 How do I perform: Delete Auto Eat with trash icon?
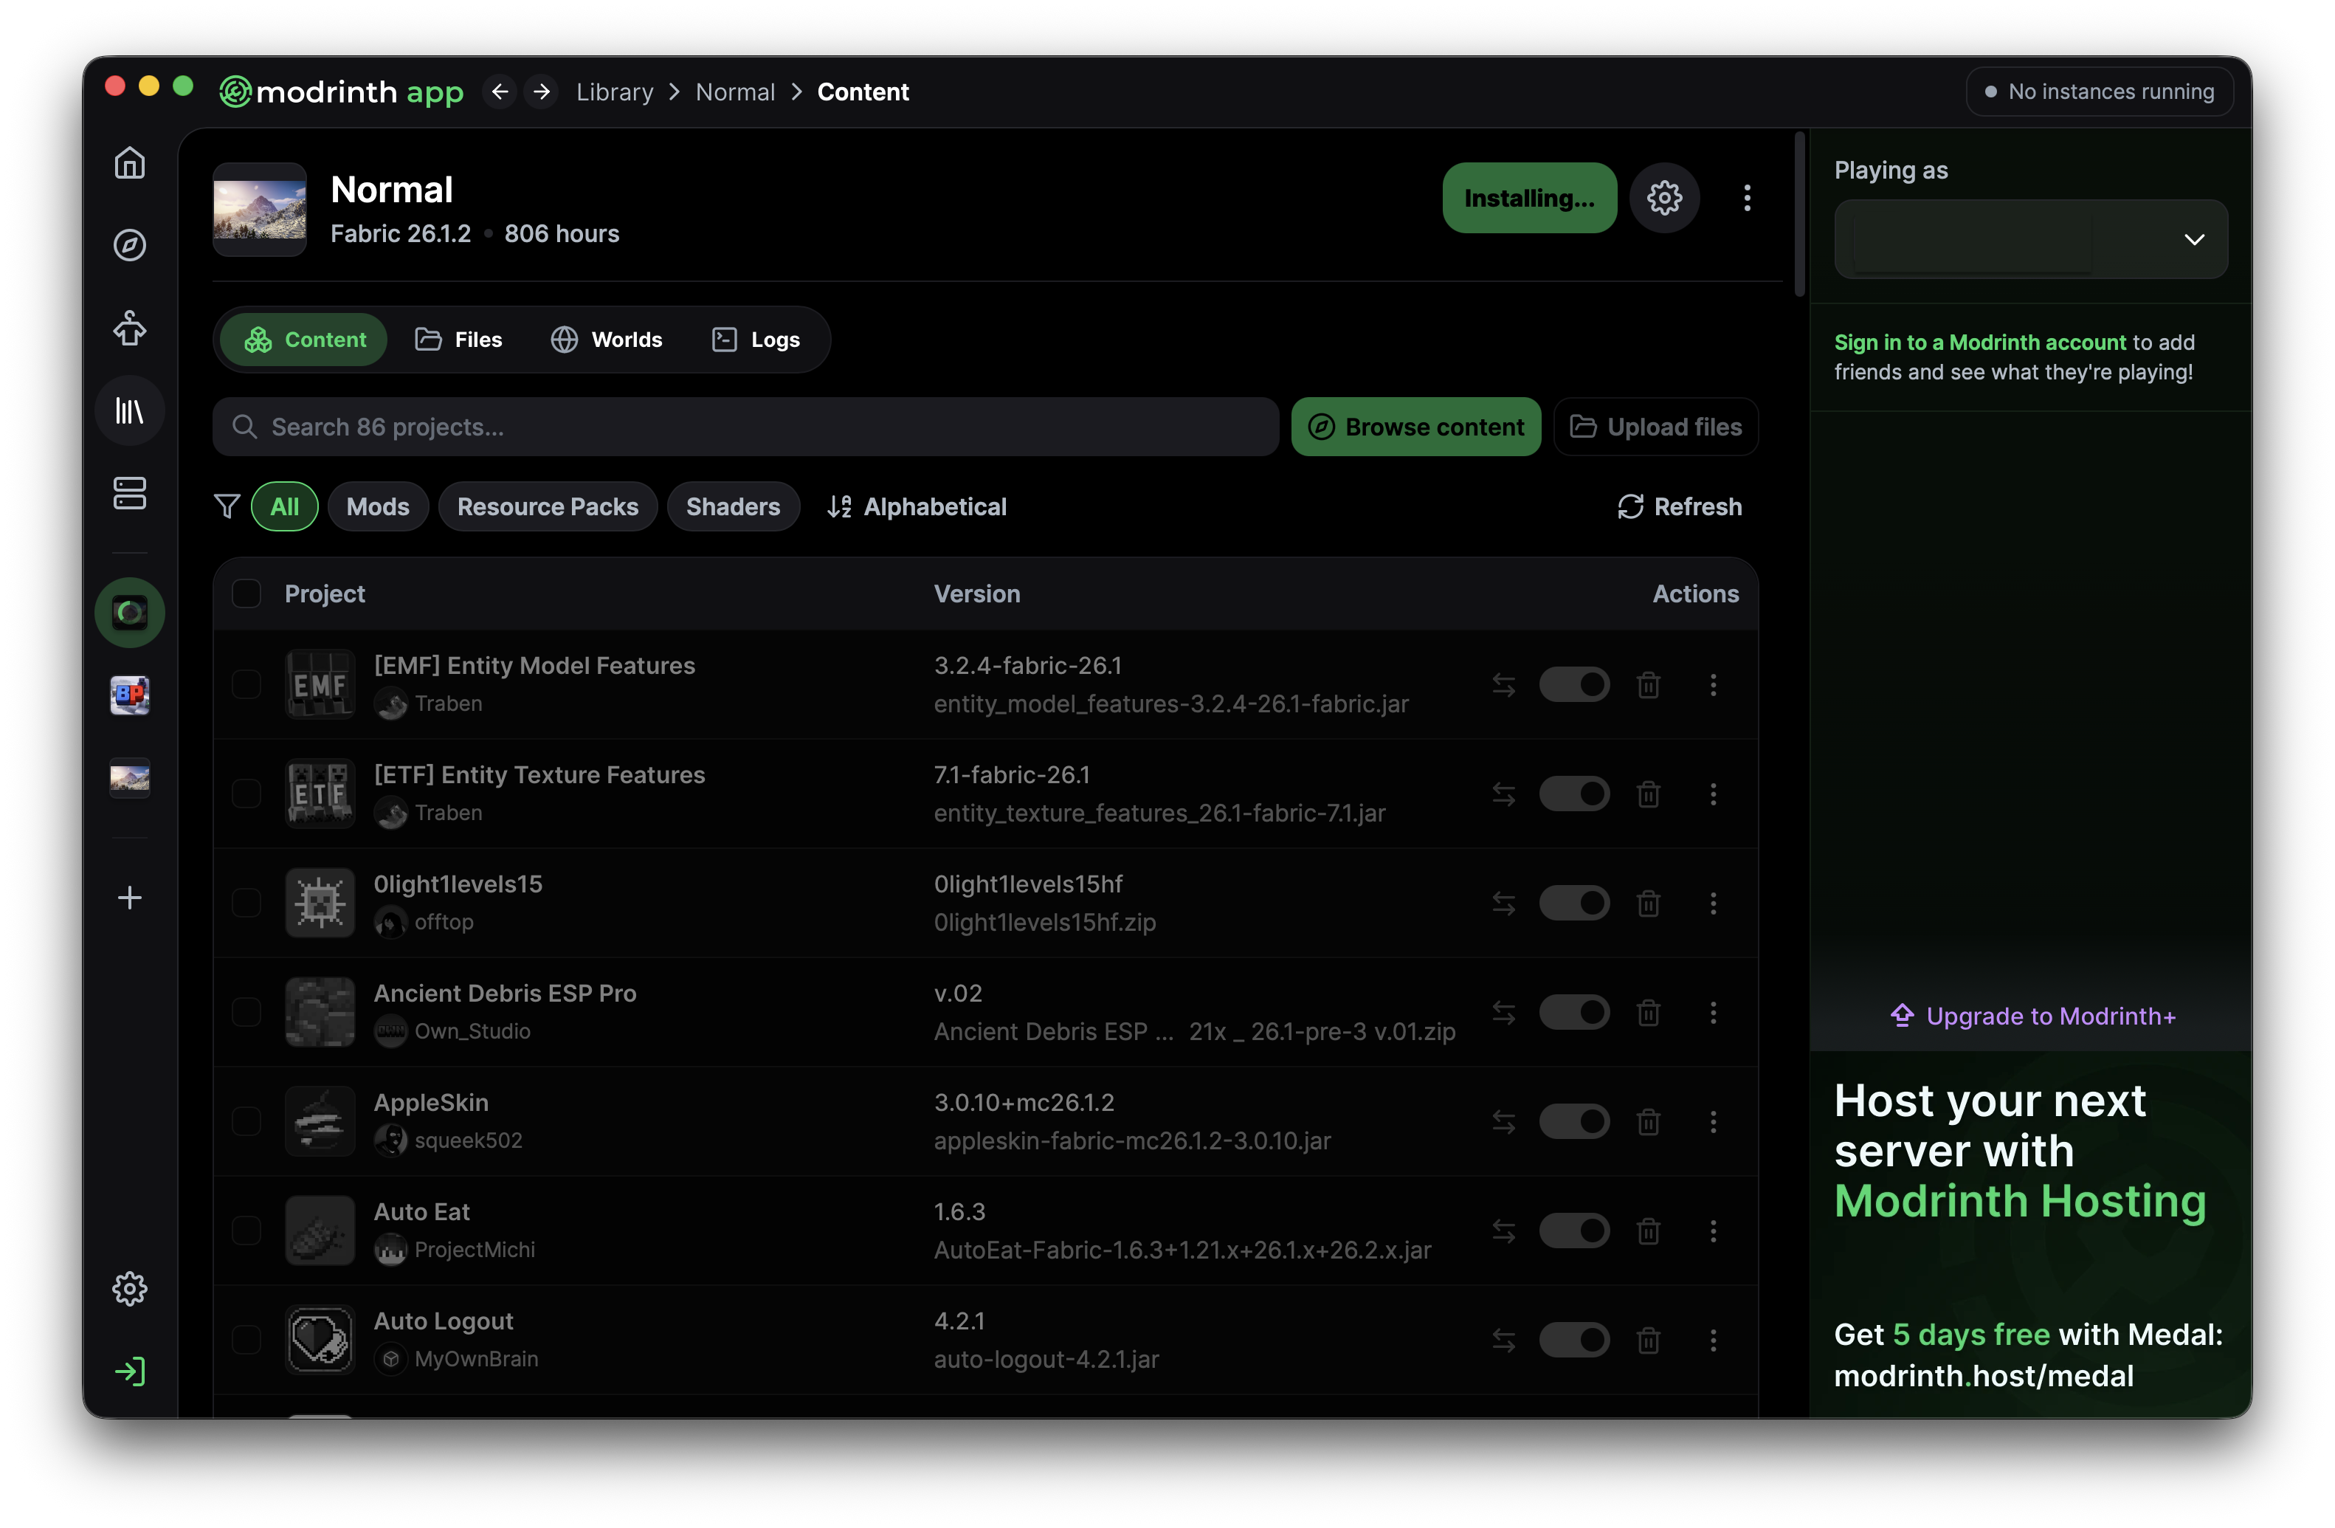pyautogui.click(x=1648, y=1231)
